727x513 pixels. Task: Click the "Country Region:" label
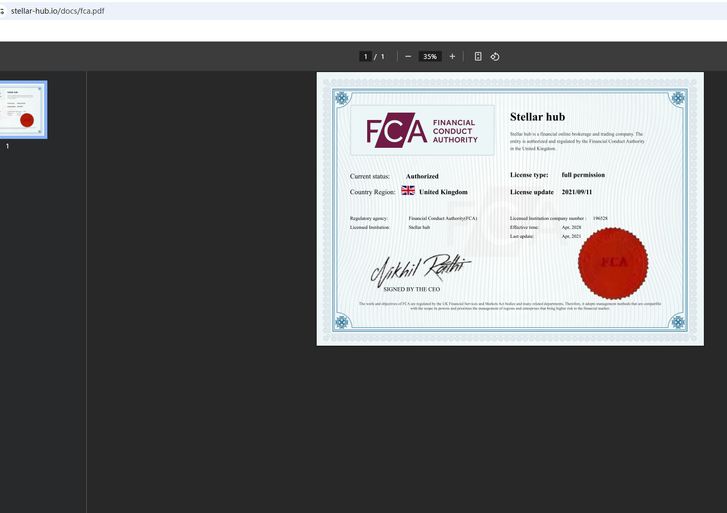tap(372, 192)
